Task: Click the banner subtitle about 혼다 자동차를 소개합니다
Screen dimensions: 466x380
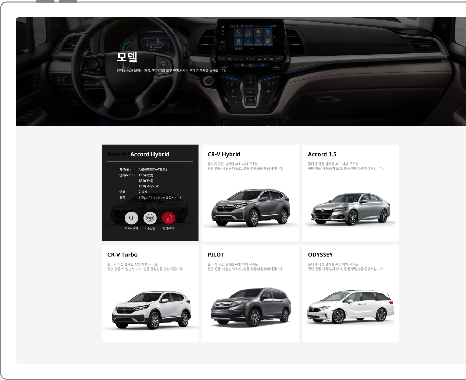Action: tap(171, 71)
